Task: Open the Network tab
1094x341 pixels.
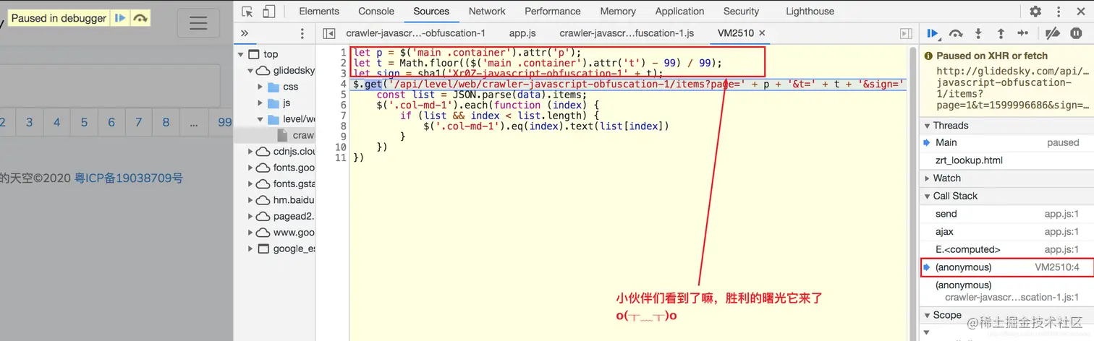Action: pyautogui.click(x=487, y=12)
